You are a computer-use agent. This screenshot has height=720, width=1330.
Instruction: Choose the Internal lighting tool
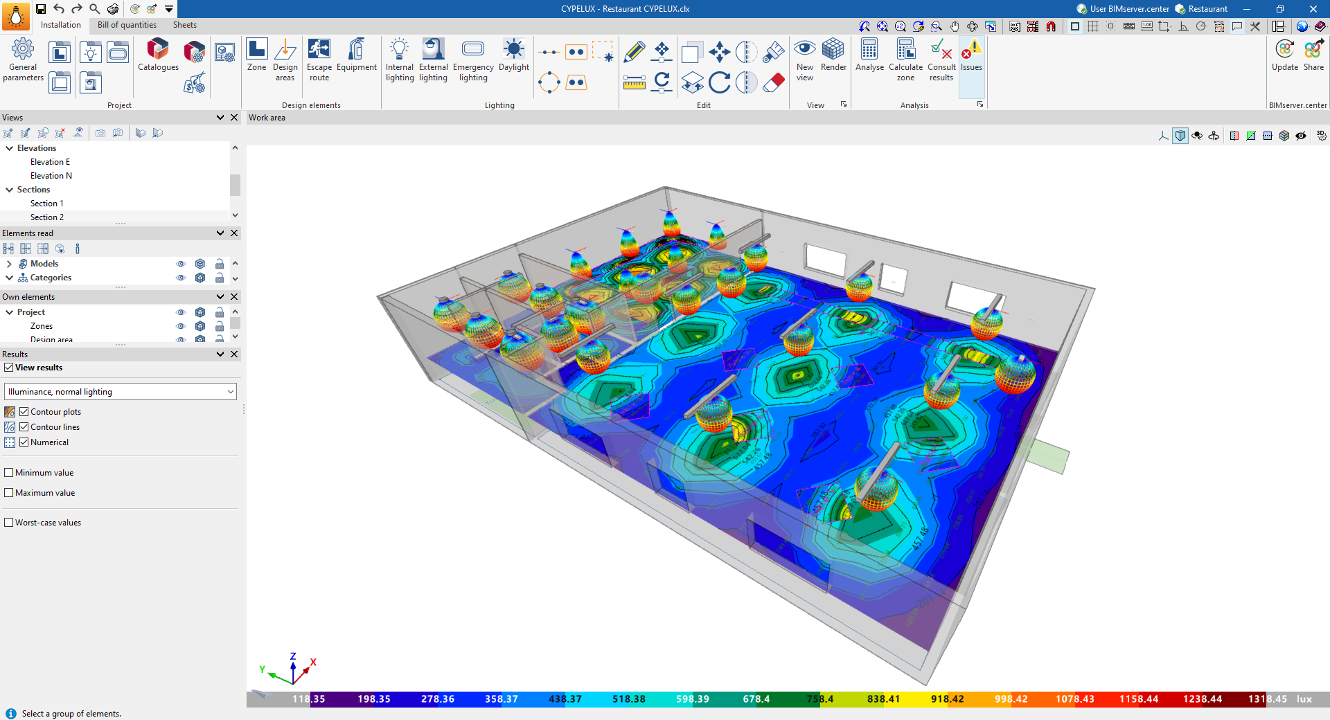pyautogui.click(x=400, y=60)
